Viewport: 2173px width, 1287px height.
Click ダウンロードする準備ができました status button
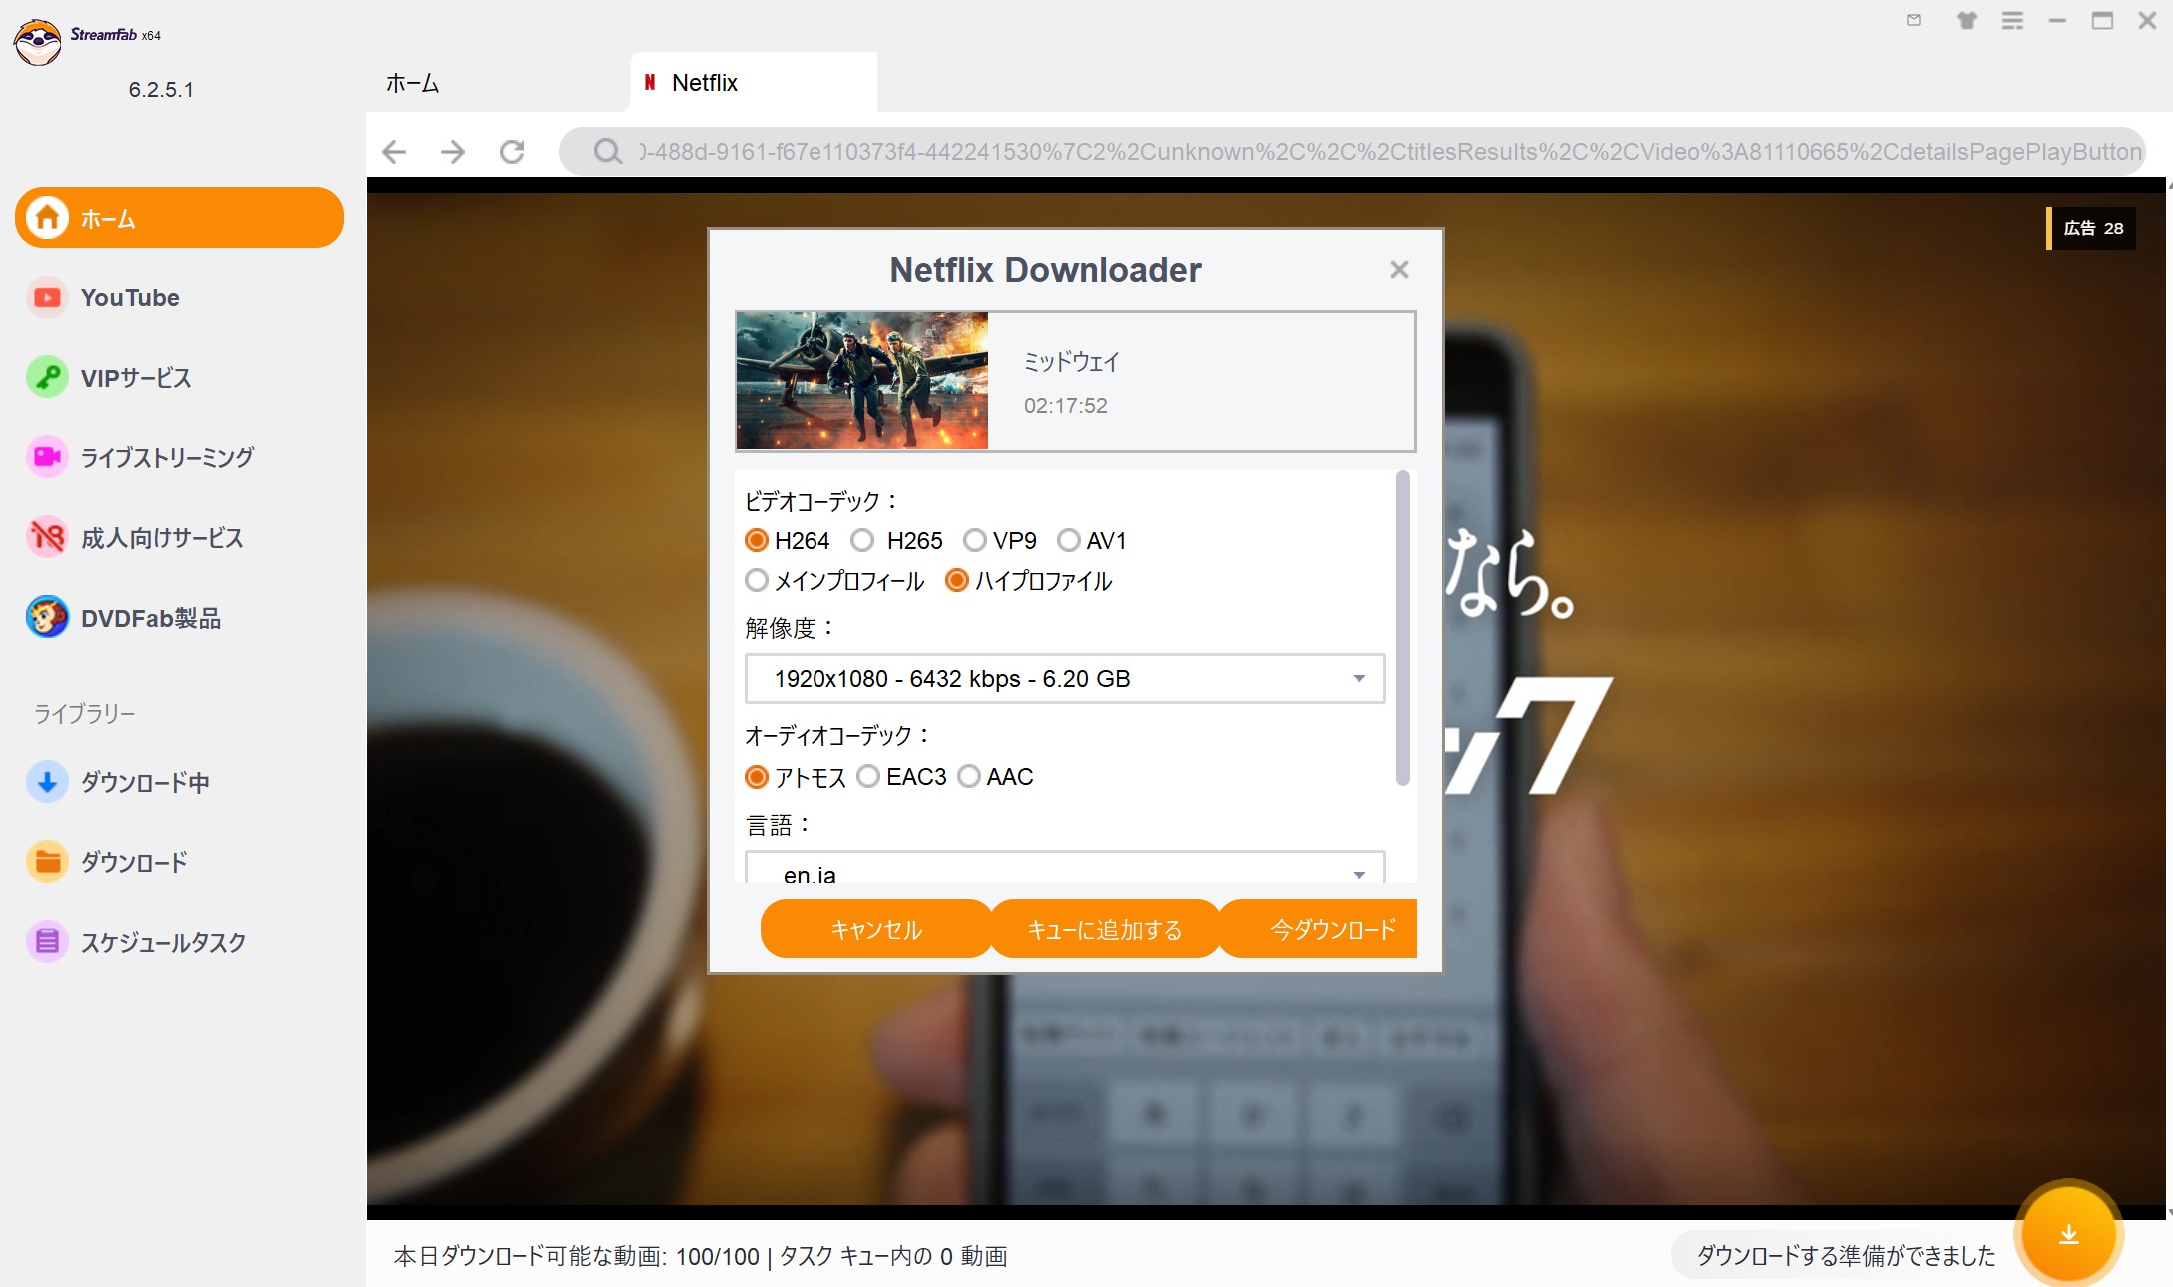coord(1846,1255)
